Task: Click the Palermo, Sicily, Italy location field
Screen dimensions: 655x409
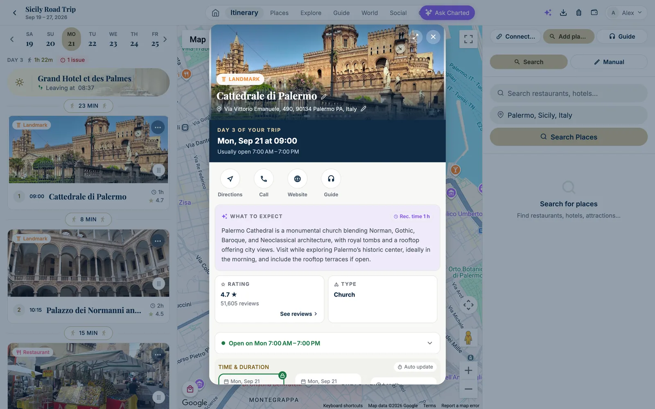Action: 569,115
